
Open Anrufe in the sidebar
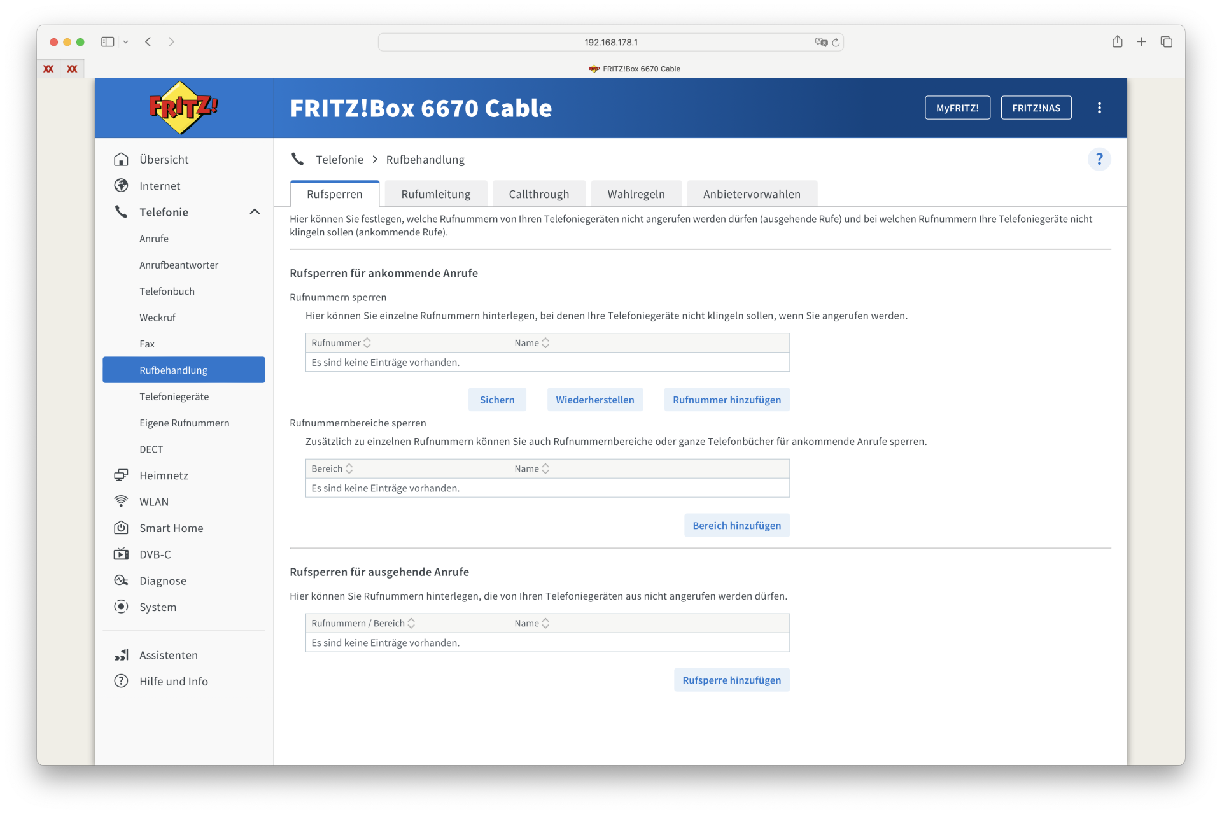(x=154, y=239)
